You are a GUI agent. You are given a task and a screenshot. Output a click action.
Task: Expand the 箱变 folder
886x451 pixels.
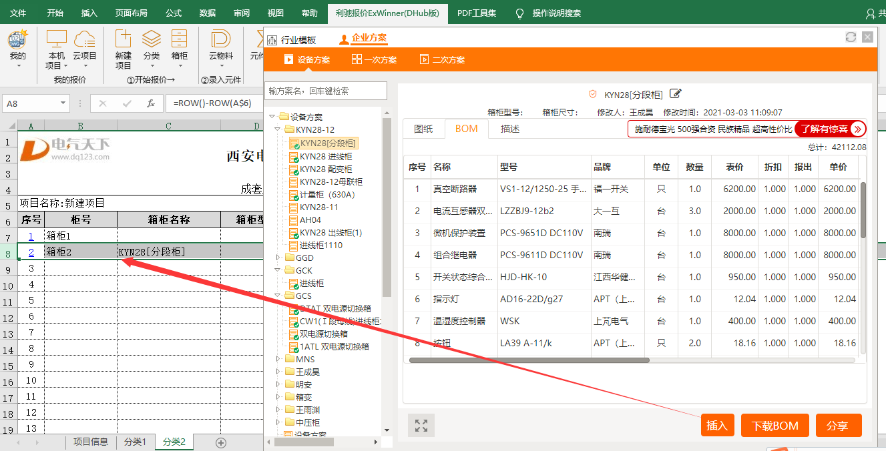pyautogui.click(x=278, y=398)
